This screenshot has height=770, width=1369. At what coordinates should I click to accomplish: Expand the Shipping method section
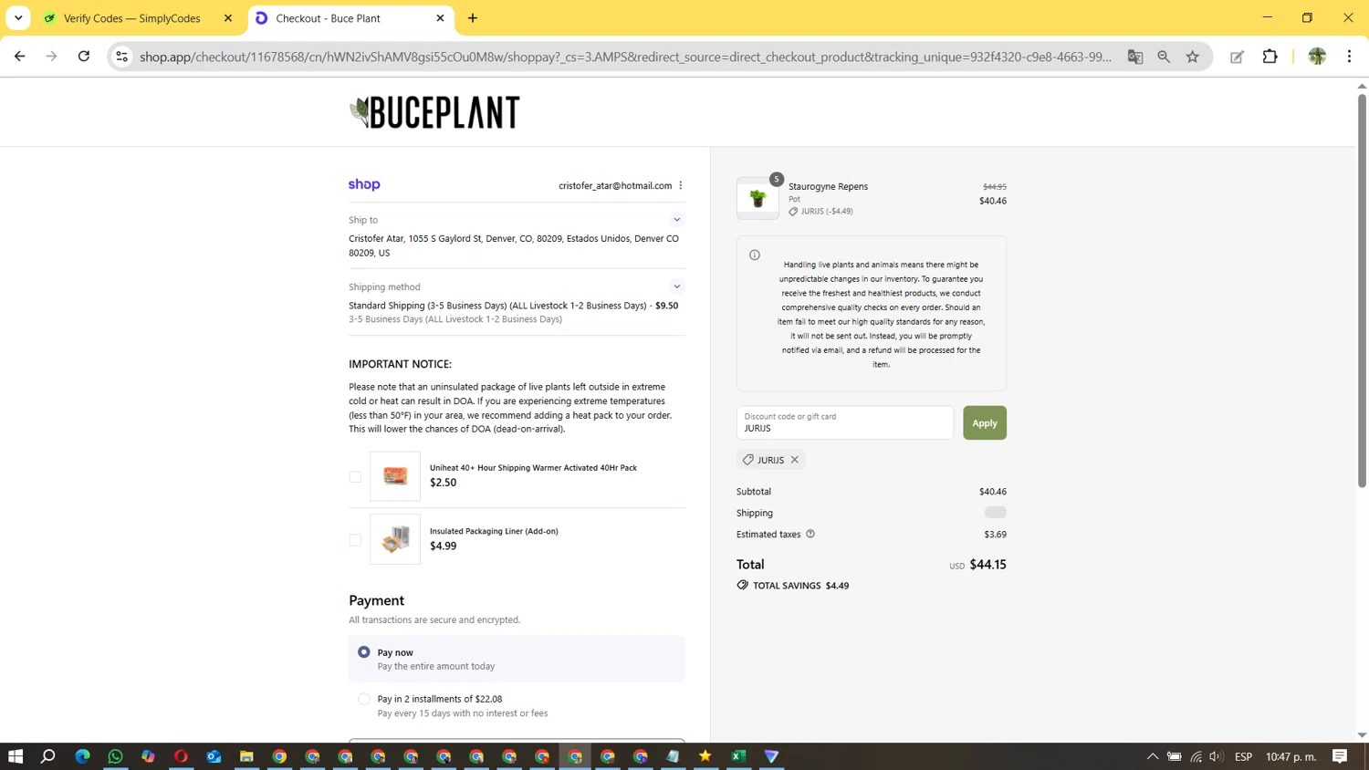coord(676,286)
